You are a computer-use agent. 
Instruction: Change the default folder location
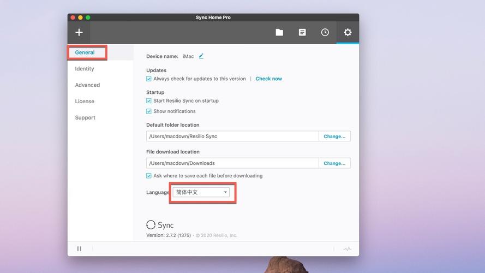pos(334,136)
